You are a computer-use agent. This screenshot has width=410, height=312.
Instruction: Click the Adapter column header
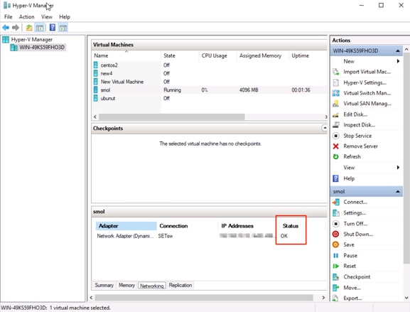click(126, 226)
